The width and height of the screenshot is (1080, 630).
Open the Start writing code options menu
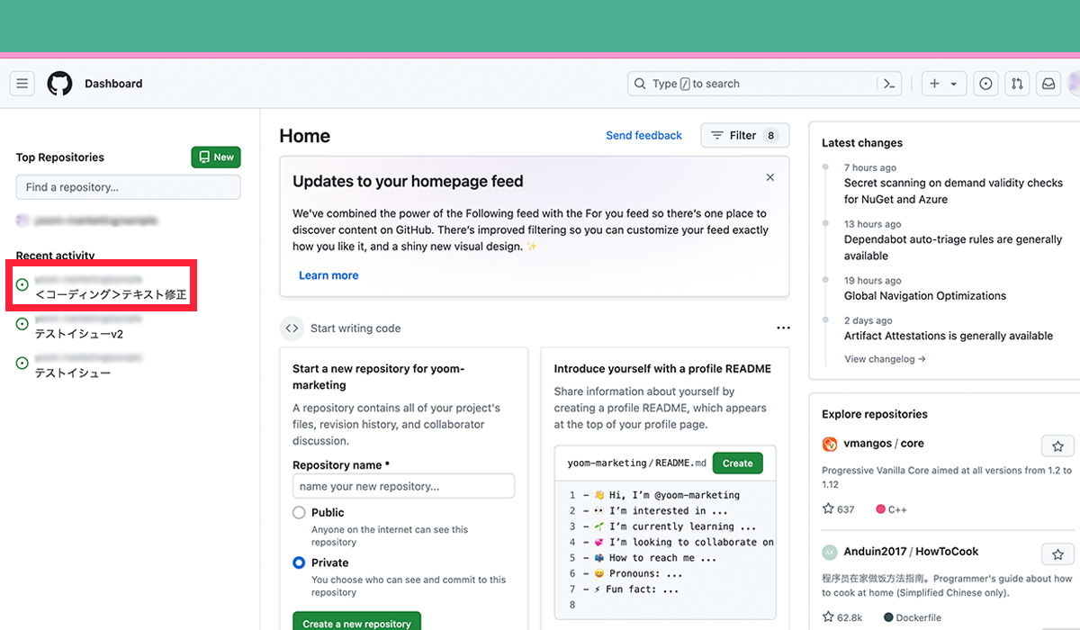point(783,328)
